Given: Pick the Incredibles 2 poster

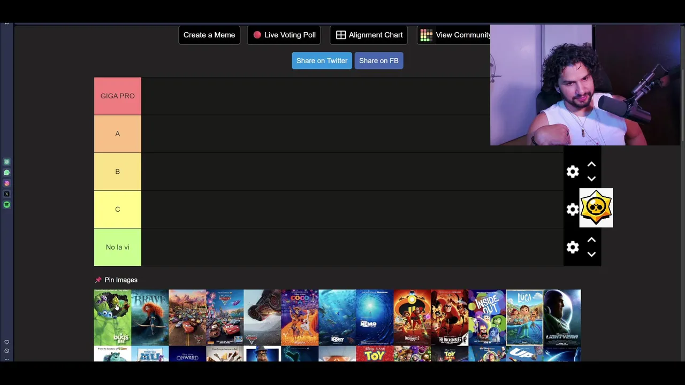Looking at the screenshot, I should point(412,318).
